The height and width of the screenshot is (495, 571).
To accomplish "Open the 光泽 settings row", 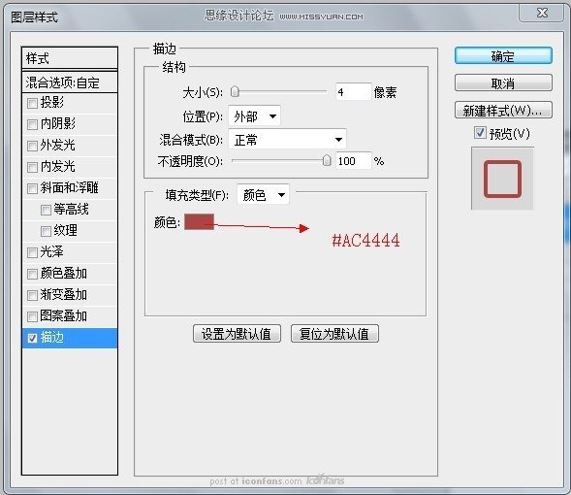I will (70, 252).
